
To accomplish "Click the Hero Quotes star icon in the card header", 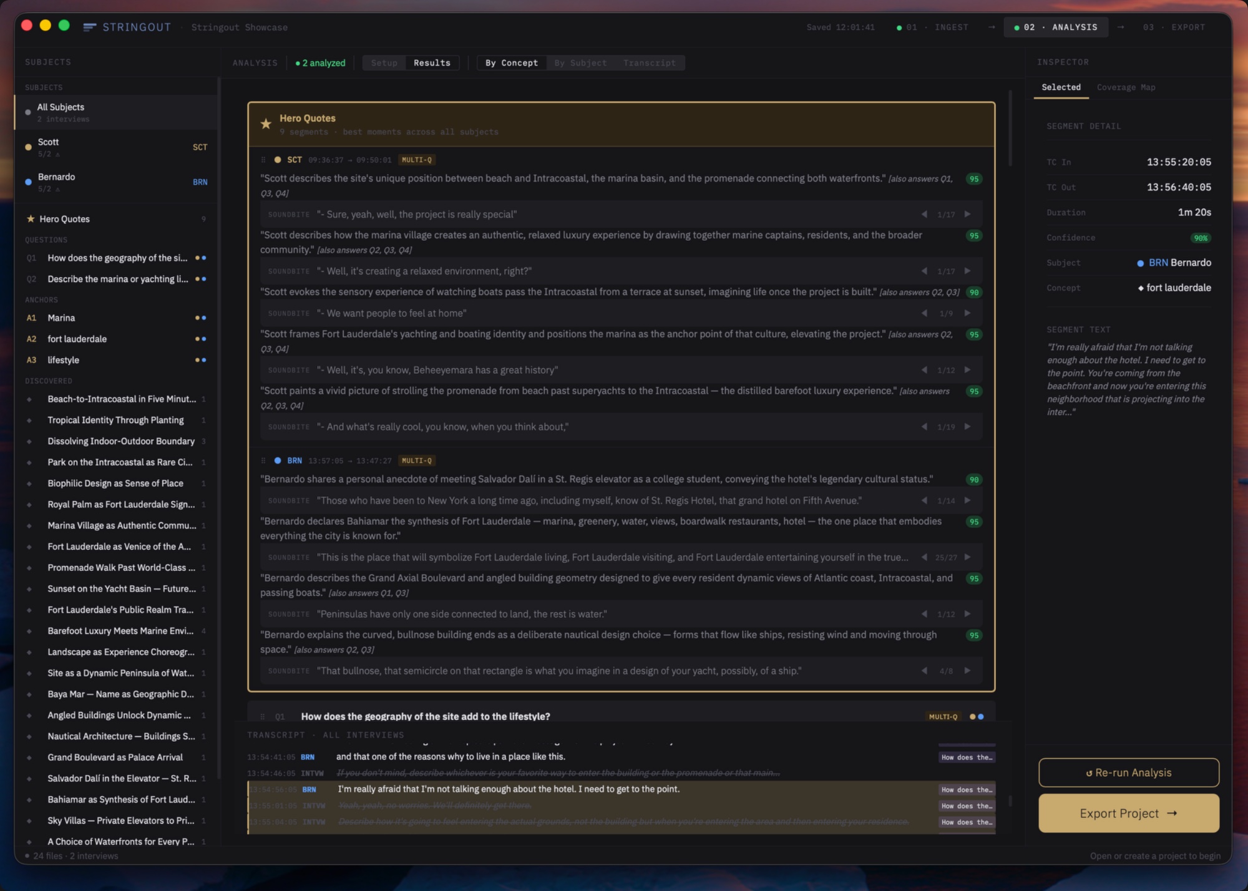I will [266, 124].
